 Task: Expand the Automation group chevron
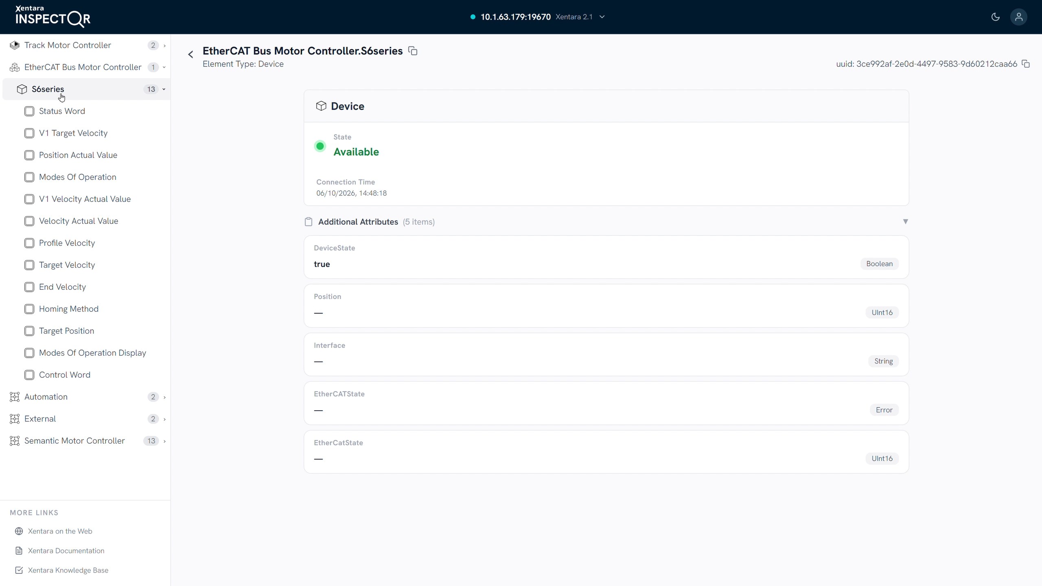(164, 397)
